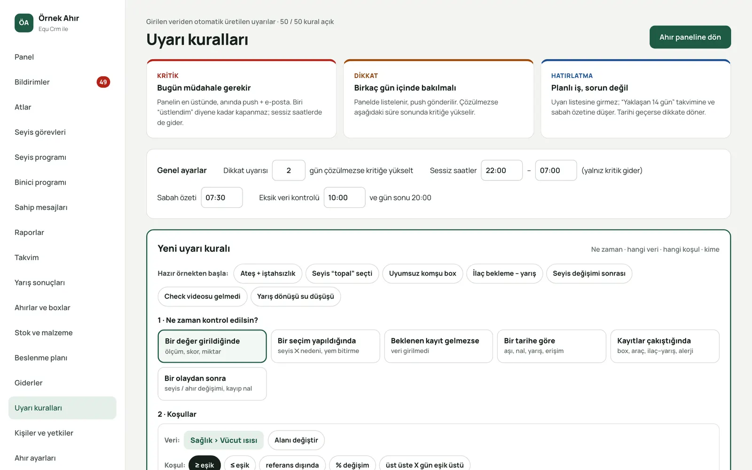The width and height of the screenshot is (752, 470).
Task: Edit the Dikkat uyarısı days field
Action: tap(289, 170)
